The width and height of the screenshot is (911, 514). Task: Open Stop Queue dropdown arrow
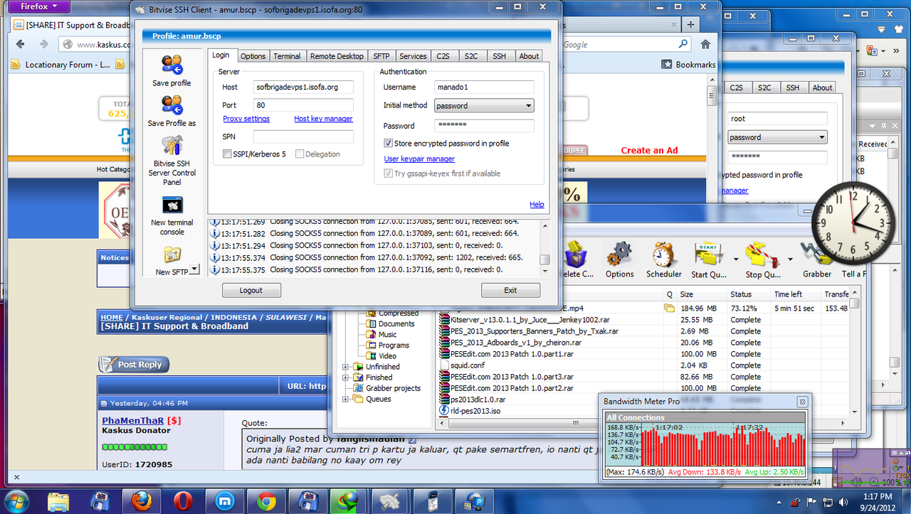pyautogui.click(x=790, y=259)
